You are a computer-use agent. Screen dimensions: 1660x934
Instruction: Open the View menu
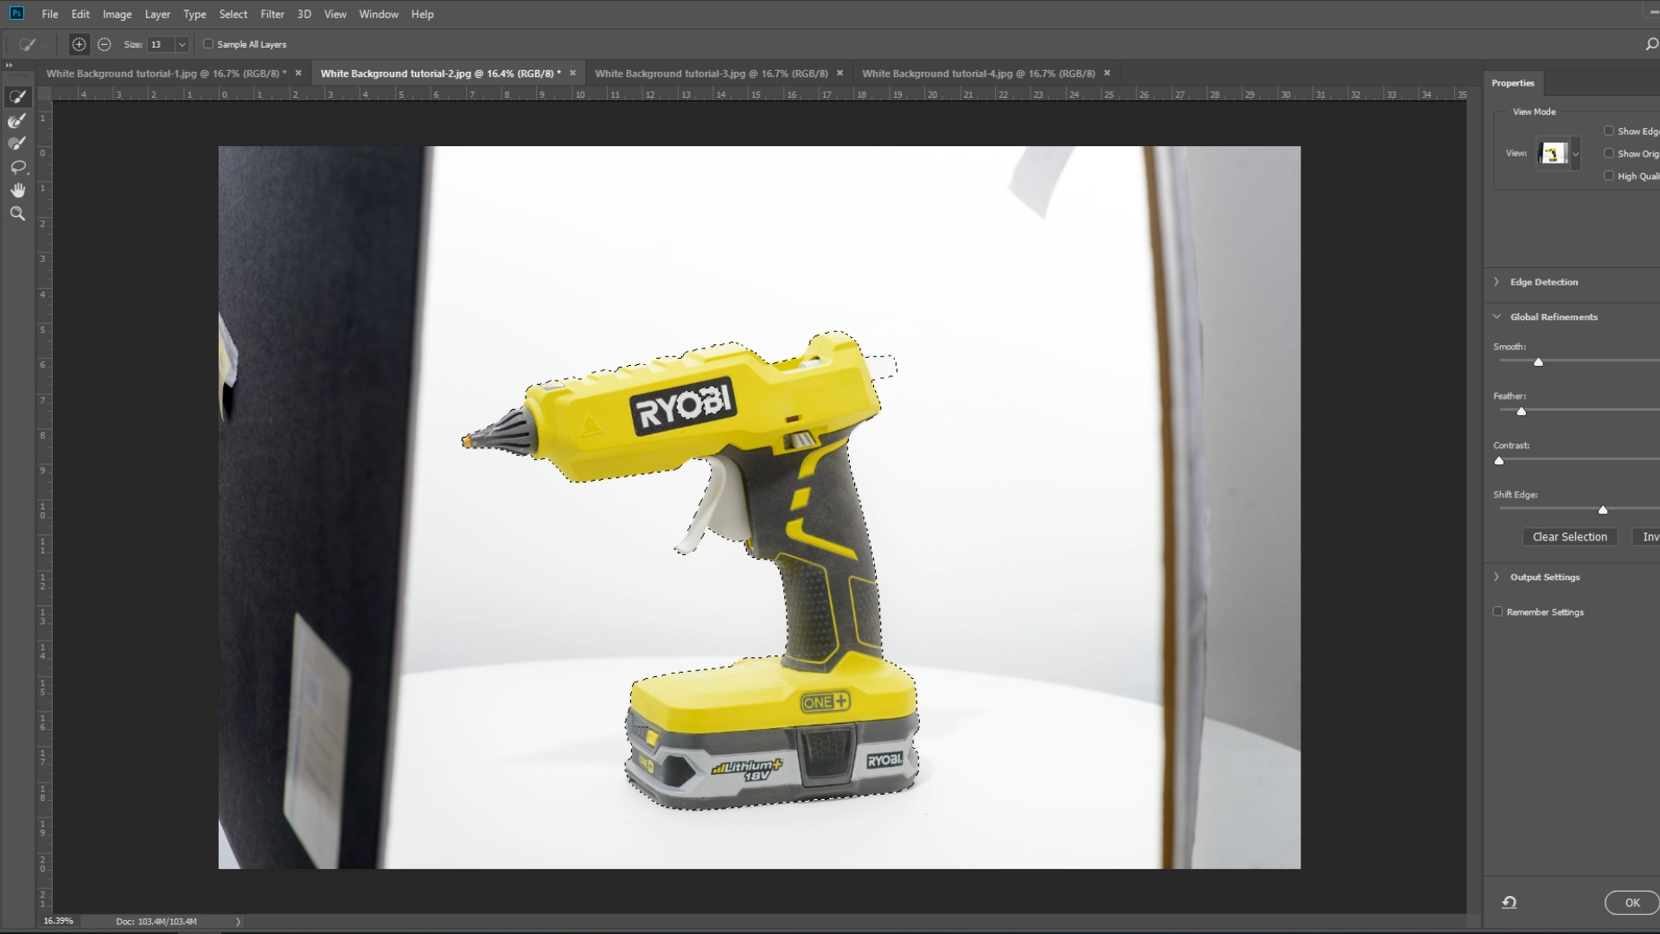[335, 14]
